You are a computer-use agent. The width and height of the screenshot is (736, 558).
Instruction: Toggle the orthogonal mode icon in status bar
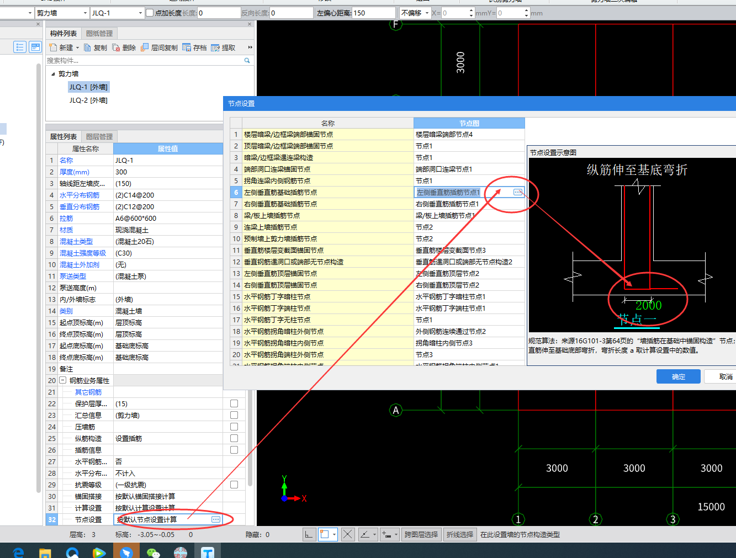tap(309, 534)
